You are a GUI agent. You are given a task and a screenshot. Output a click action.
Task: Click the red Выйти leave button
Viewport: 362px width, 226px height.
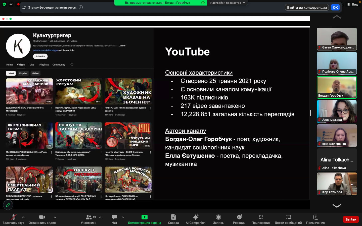351,219
